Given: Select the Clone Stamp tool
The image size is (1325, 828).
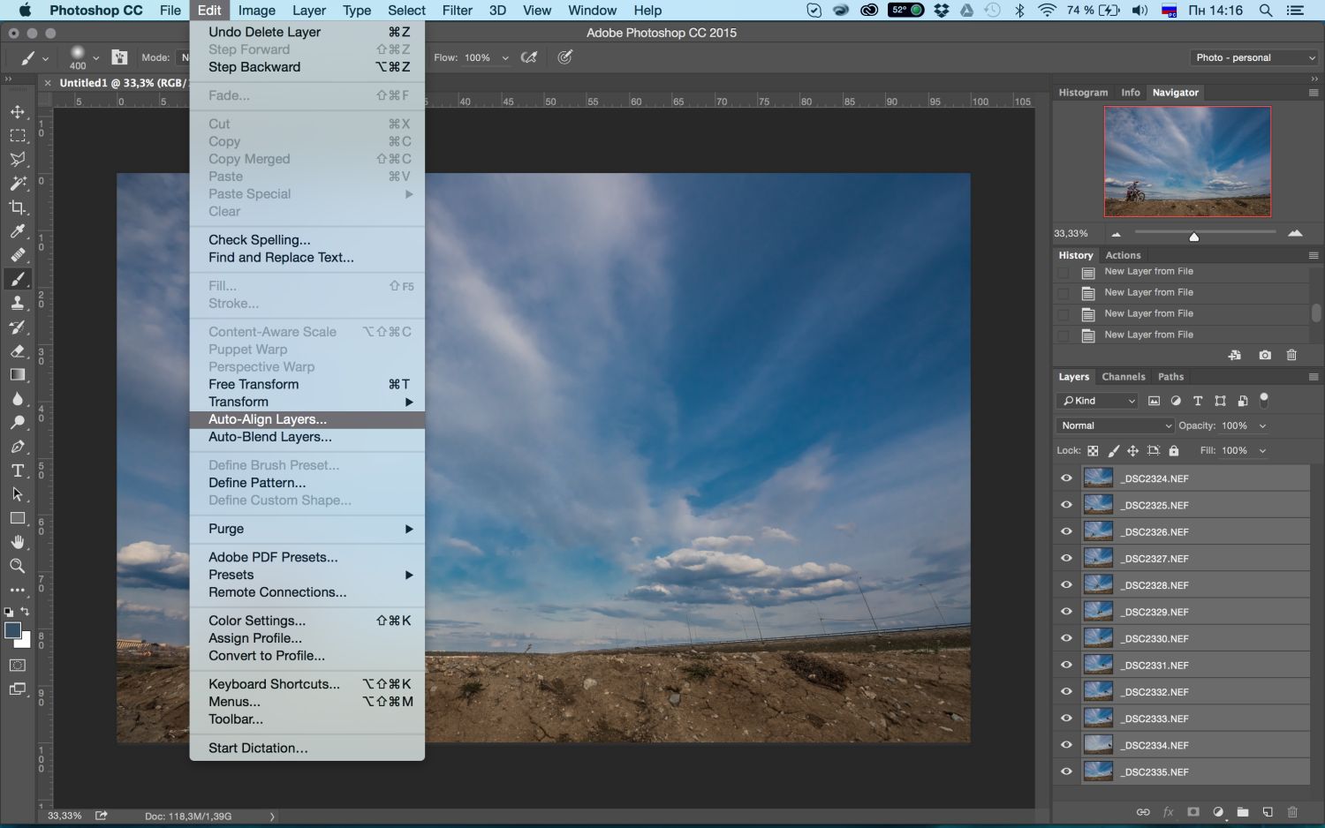Looking at the screenshot, I should (x=17, y=303).
